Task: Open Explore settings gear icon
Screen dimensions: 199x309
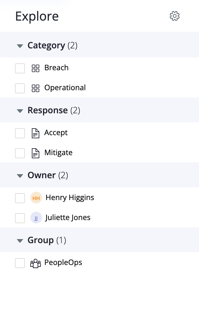Action: [x=175, y=16]
